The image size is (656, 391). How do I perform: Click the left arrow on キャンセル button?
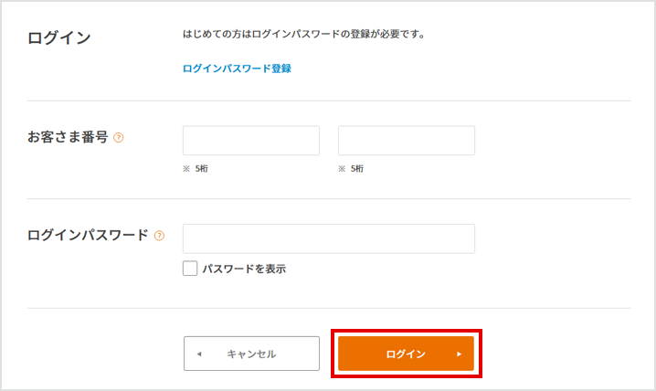(x=199, y=354)
